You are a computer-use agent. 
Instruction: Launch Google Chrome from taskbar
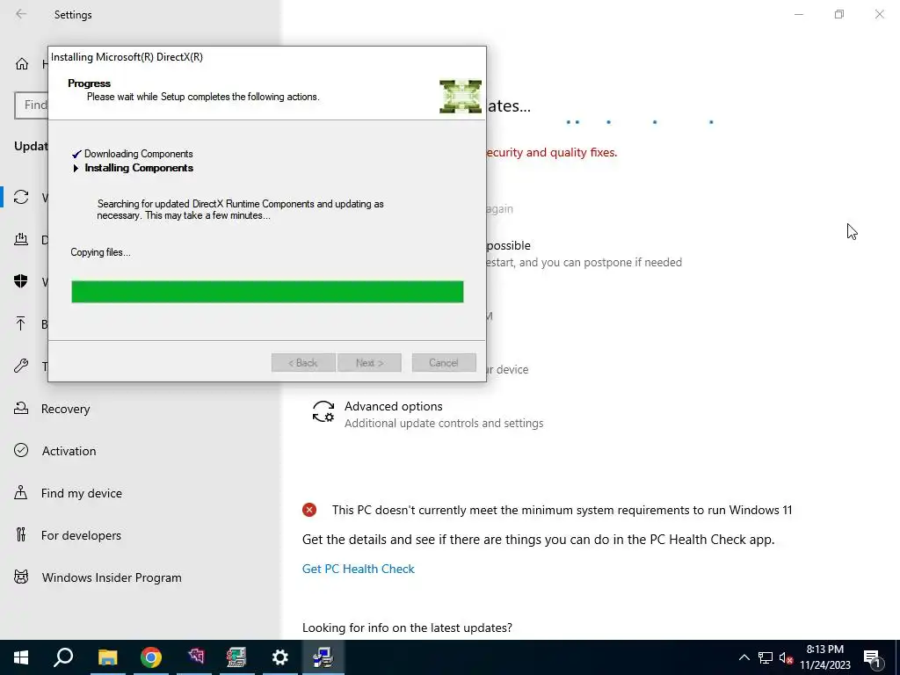tap(151, 657)
